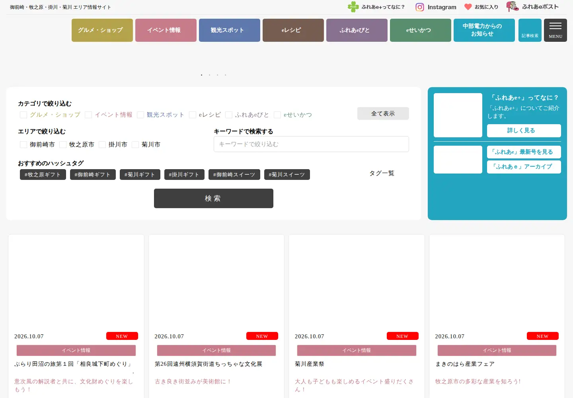Open the お気に入り link
This screenshot has width=573, height=398.
click(x=486, y=7)
